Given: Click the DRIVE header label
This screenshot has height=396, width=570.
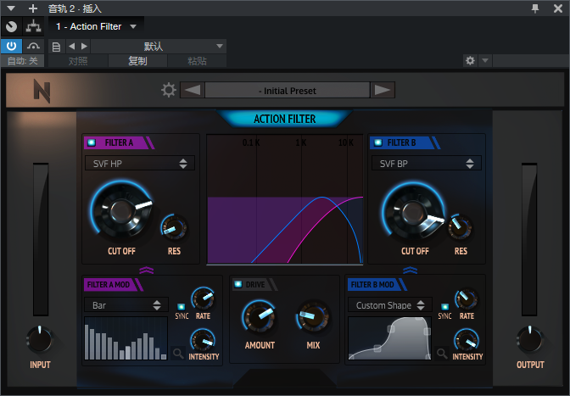Looking at the screenshot, I should tap(255, 284).
